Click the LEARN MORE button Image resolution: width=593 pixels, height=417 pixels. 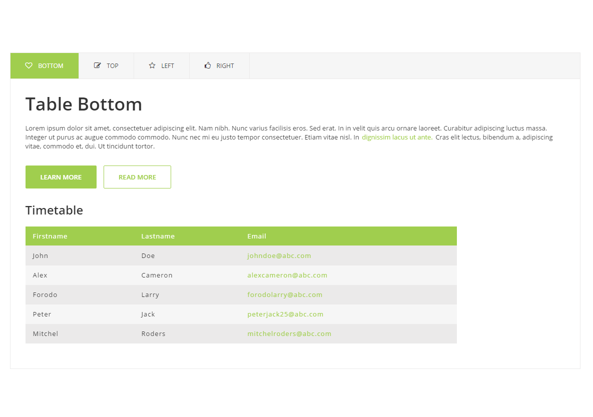click(61, 177)
